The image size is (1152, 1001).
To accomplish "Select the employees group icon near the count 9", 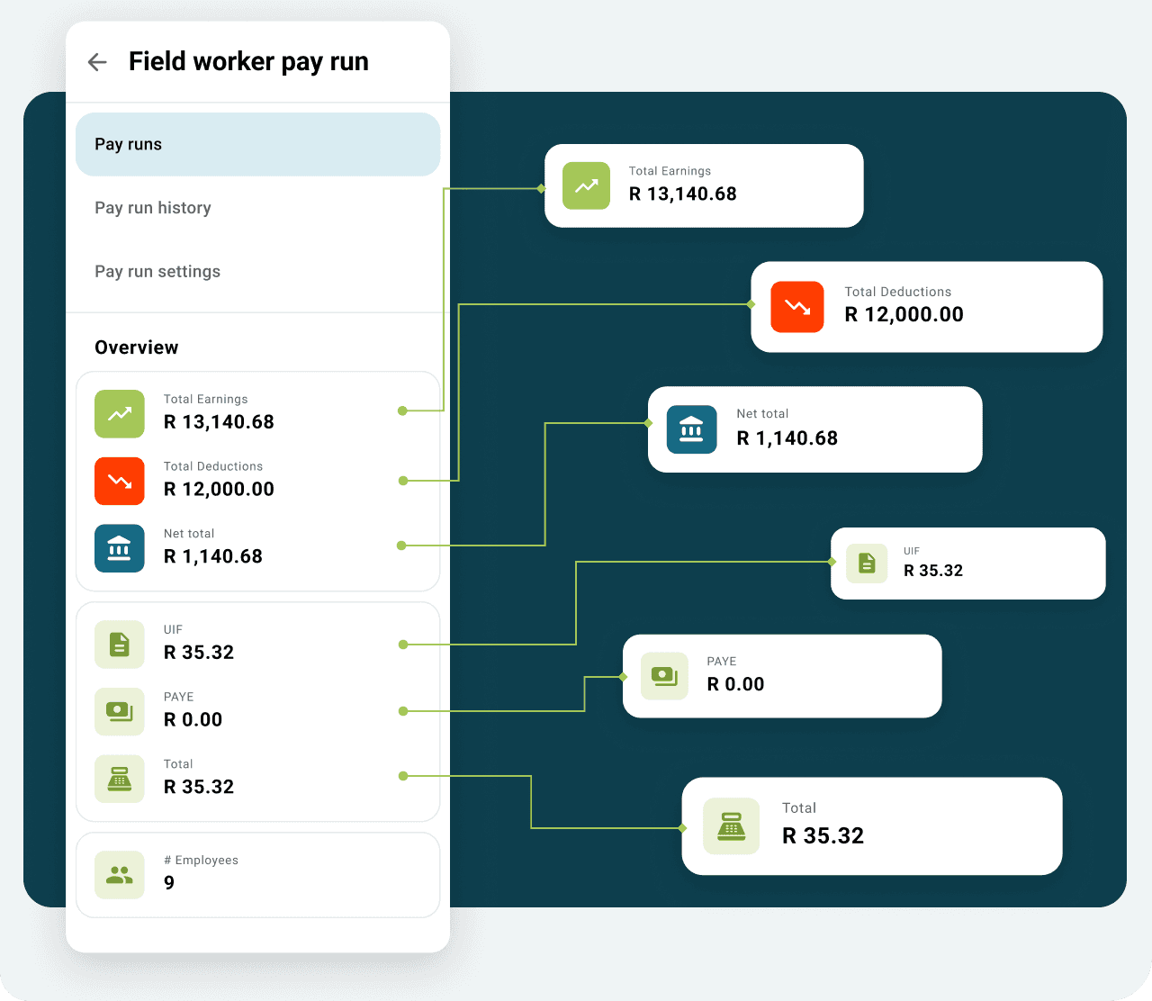I will [x=119, y=874].
